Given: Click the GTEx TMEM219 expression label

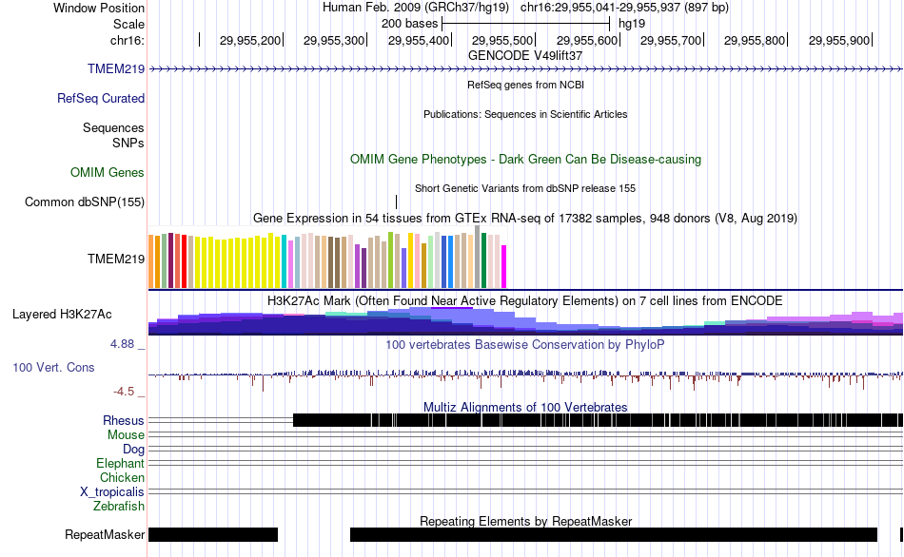Looking at the screenshot, I should (x=116, y=259).
